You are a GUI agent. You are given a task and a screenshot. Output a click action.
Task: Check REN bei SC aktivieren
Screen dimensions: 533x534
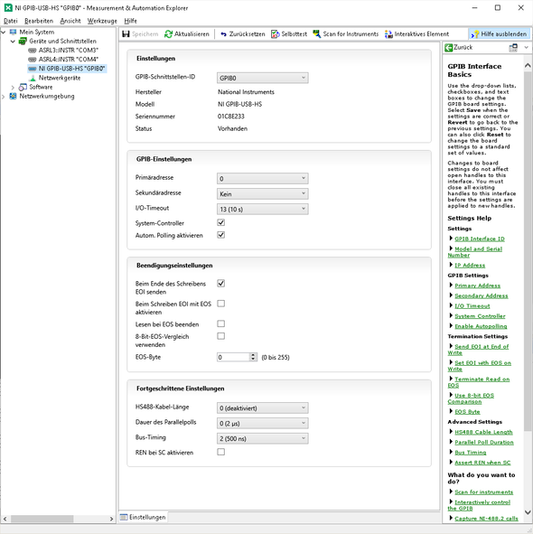221,452
